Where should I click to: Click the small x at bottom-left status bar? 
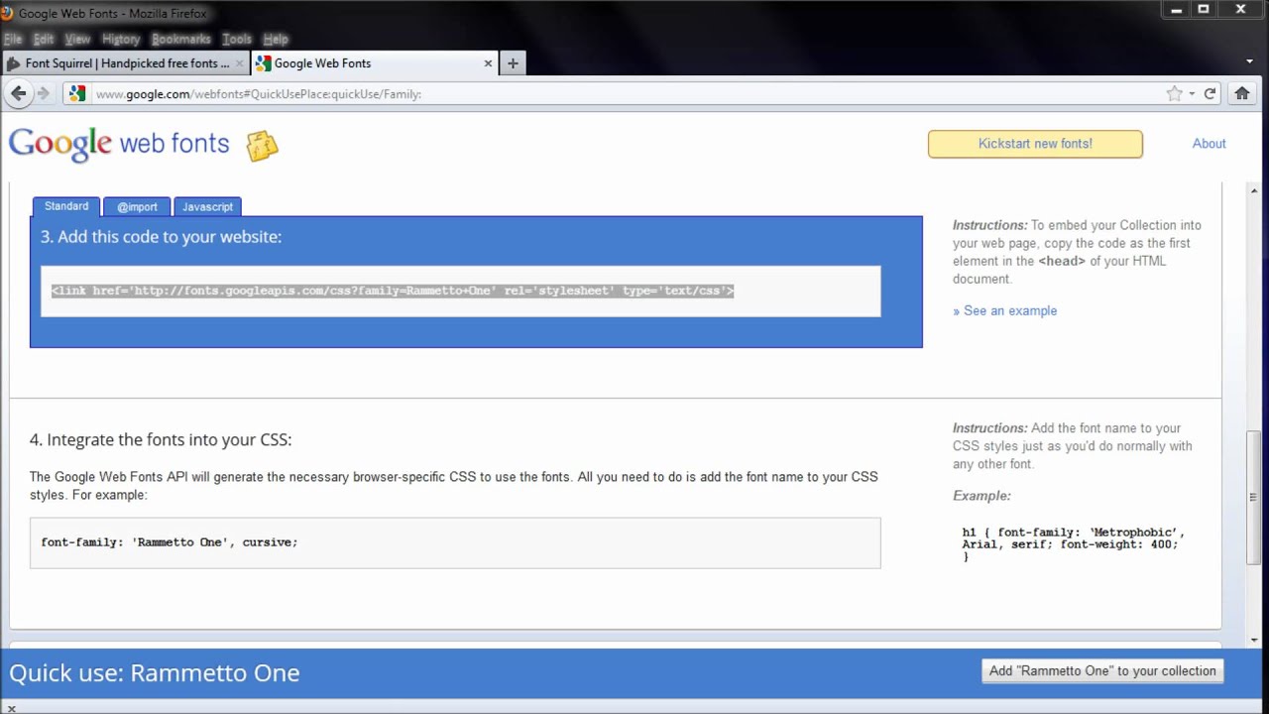pyautogui.click(x=11, y=708)
